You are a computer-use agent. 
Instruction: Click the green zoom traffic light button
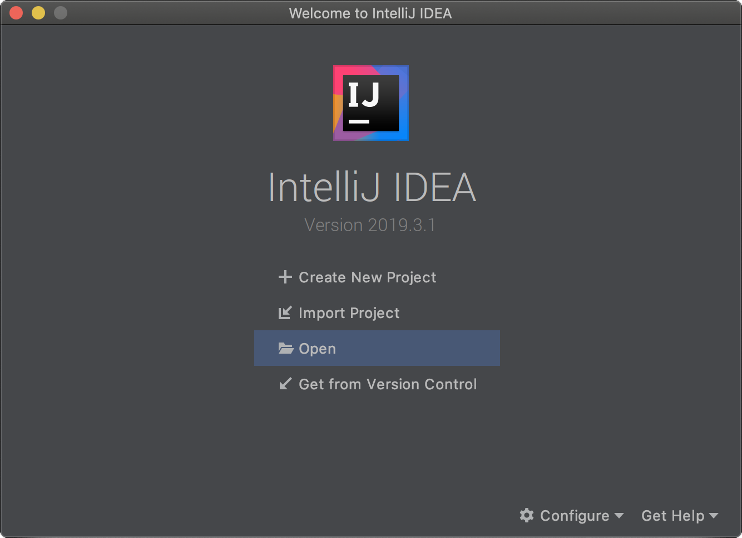pos(60,13)
